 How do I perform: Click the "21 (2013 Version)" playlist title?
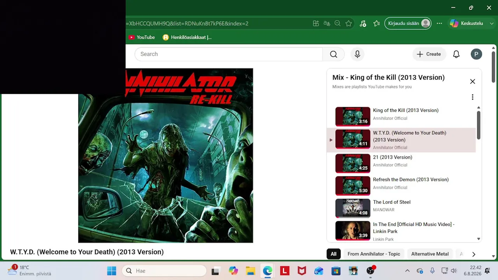click(393, 157)
